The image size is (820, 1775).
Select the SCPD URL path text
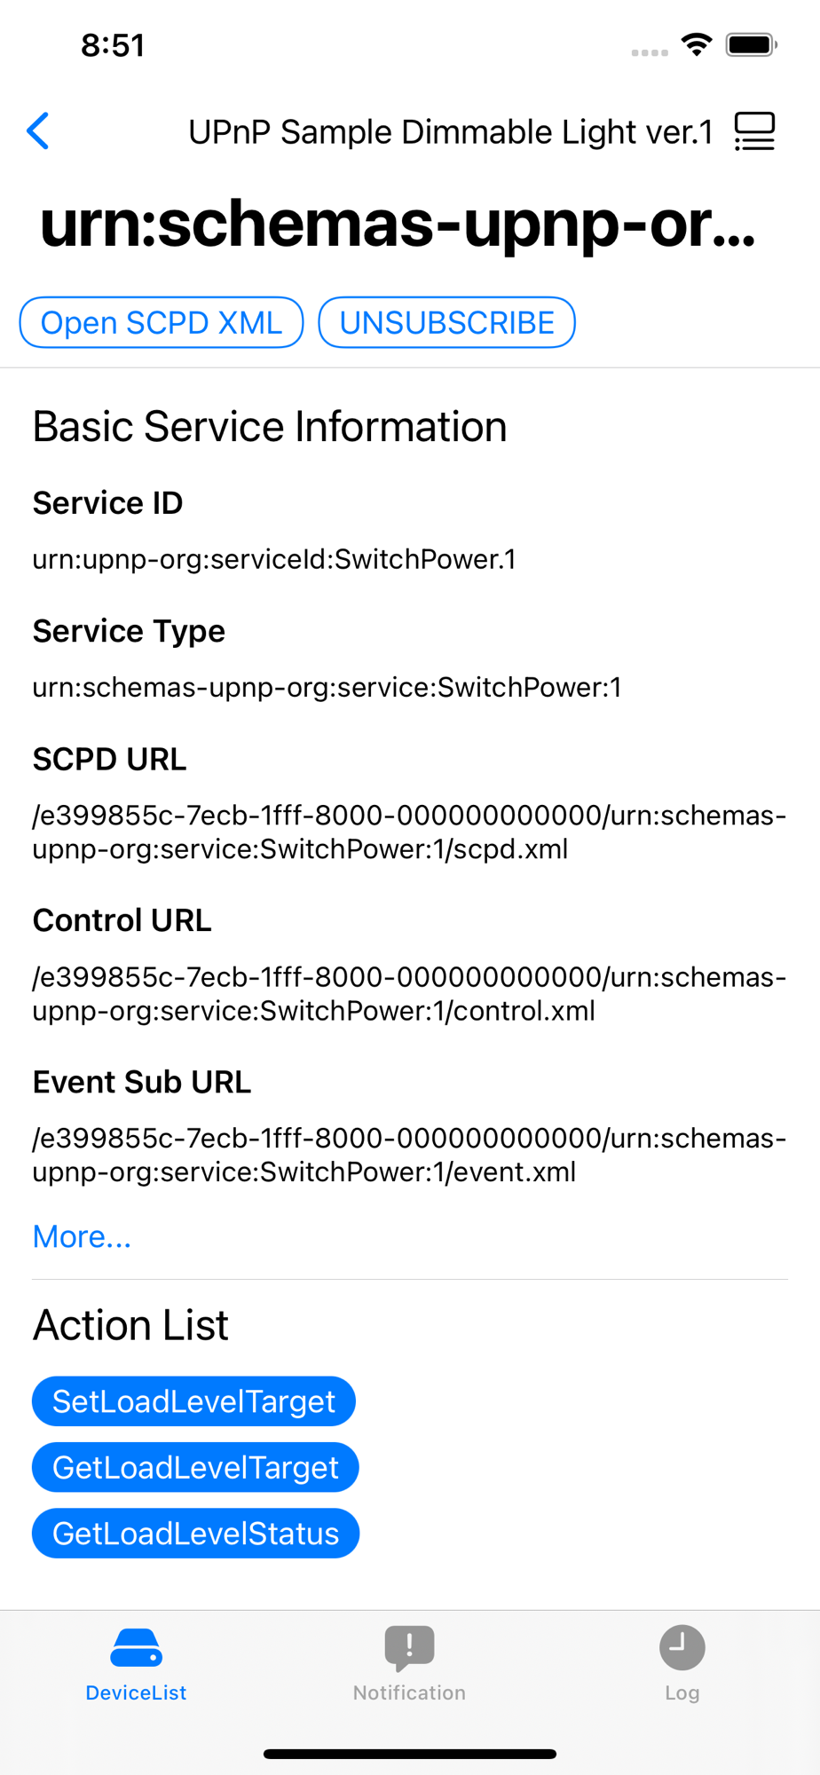pos(409,832)
